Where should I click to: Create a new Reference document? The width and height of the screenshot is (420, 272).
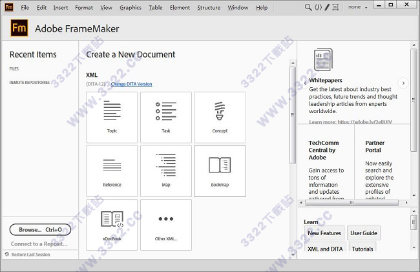(112, 171)
